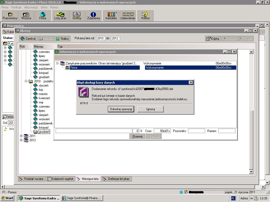Collapse the 2010 year node
The height and width of the screenshot is (202, 270).
tap(26, 81)
